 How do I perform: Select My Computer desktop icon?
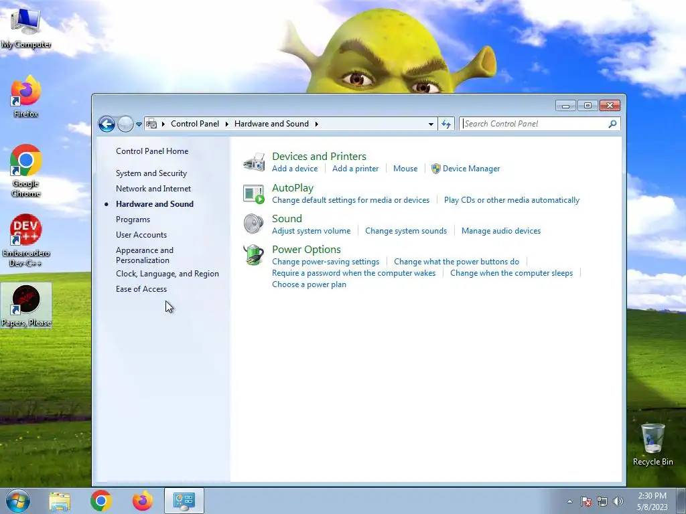tap(26, 27)
